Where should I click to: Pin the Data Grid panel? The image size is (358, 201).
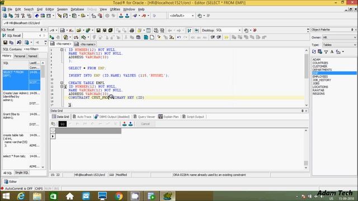(x=302, y=111)
